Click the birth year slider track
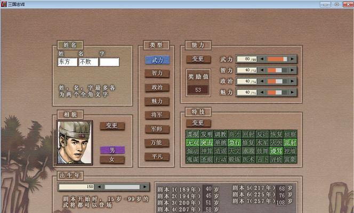Screen dimensions: 354x213 [x=122, y=187]
